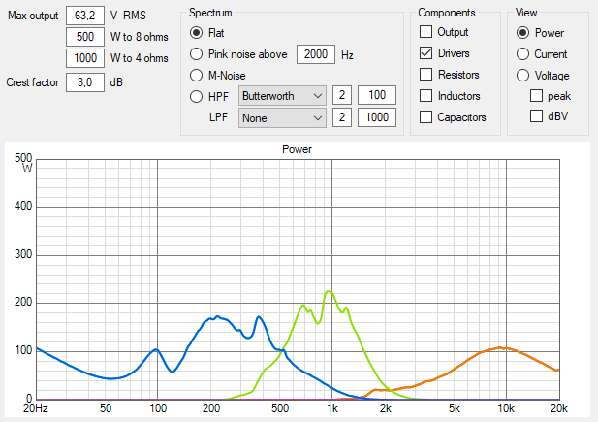Enable the Inductors checkbox
598x422 pixels.
(x=425, y=95)
